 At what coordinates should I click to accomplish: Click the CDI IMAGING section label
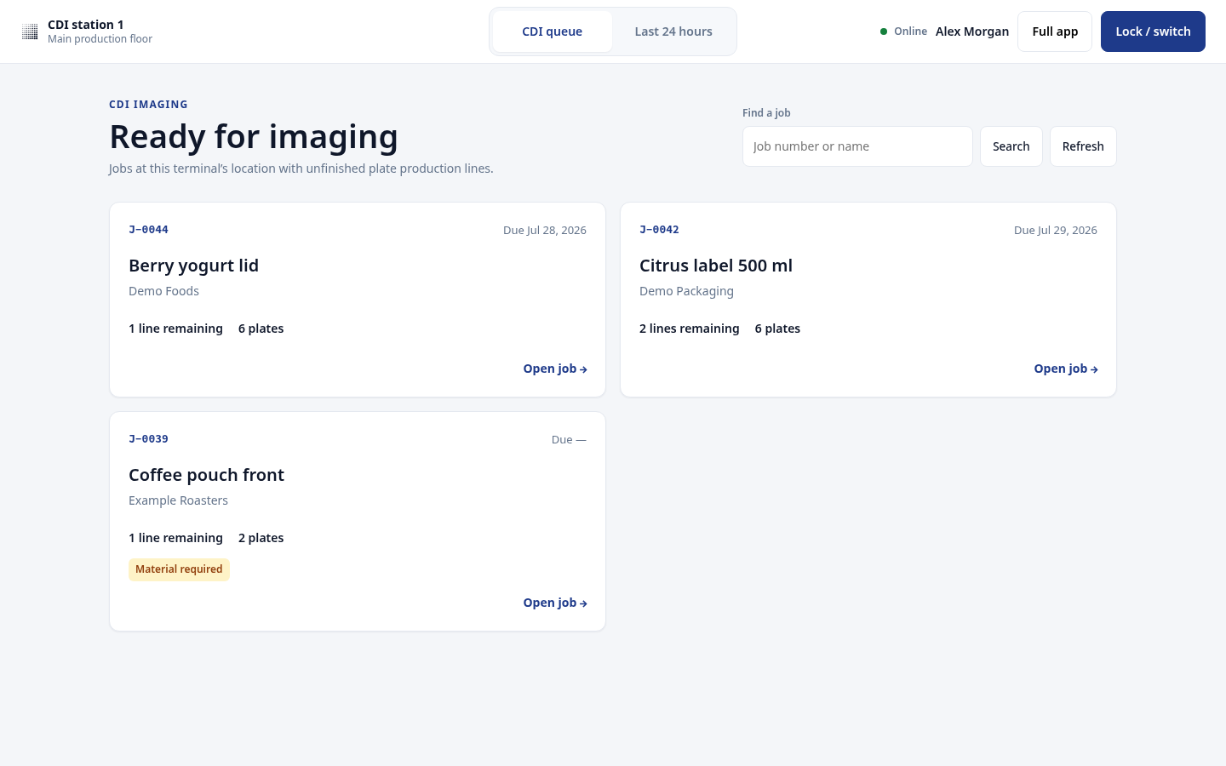148,105
